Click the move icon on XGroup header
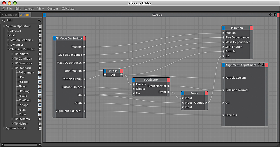 pos(271,15)
